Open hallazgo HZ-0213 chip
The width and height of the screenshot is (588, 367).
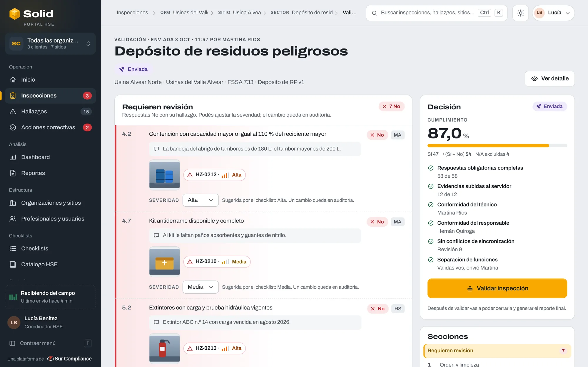coord(214,349)
